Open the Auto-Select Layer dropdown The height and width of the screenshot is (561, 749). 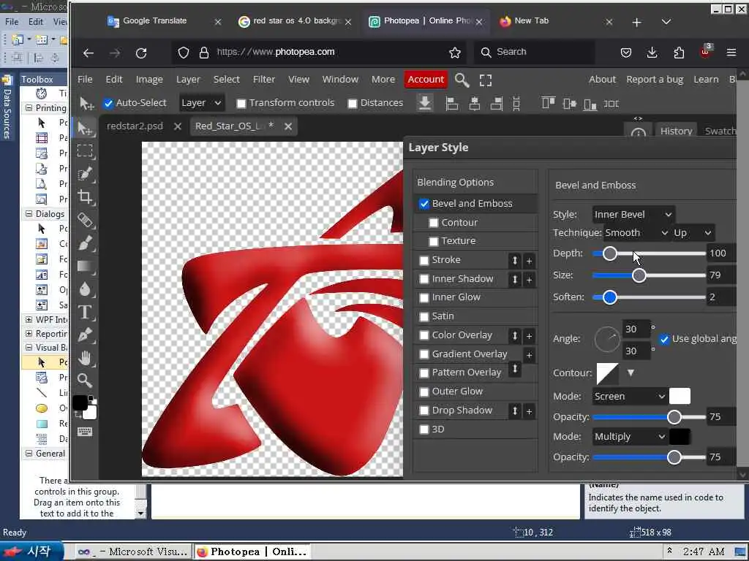201,103
